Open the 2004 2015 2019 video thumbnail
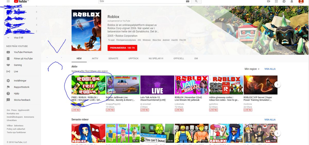 pyautogui.click(x=123, y=133)
